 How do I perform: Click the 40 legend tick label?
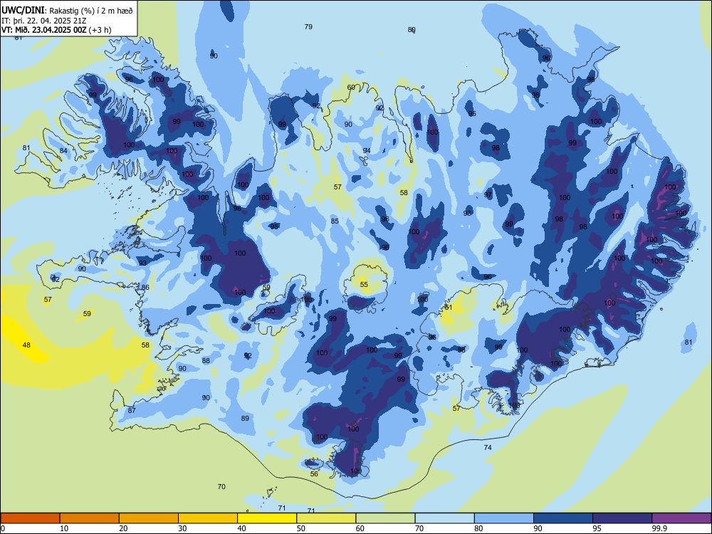pyautogui.click(x=241, y=528)
